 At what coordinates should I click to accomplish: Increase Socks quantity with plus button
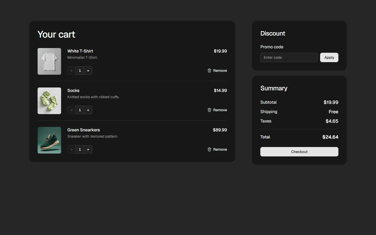(x=88, y=110)
